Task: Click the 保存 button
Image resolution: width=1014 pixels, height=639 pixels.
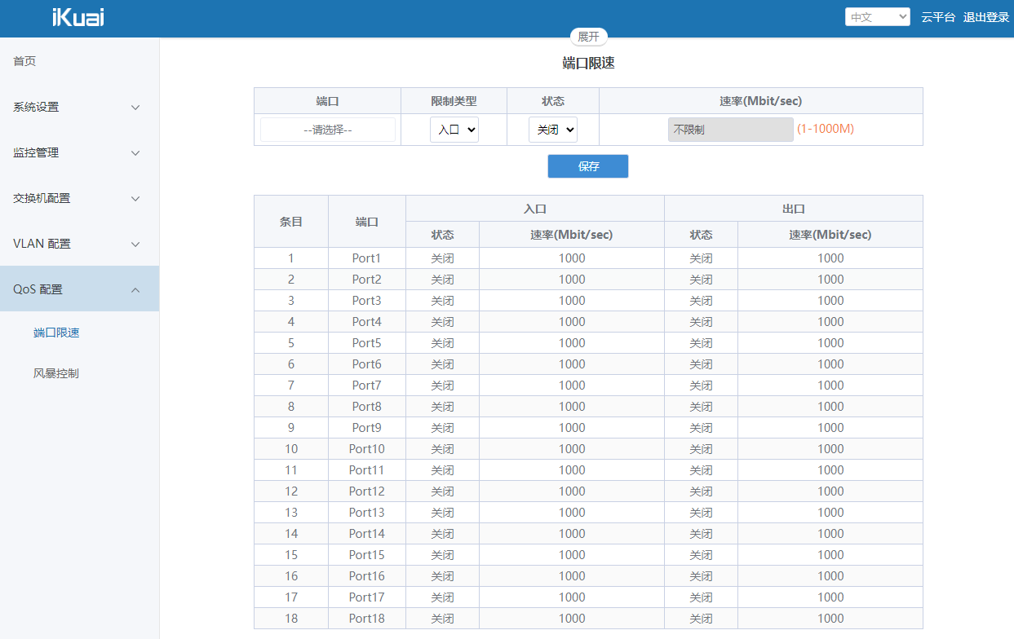Action: coord(588,166)
